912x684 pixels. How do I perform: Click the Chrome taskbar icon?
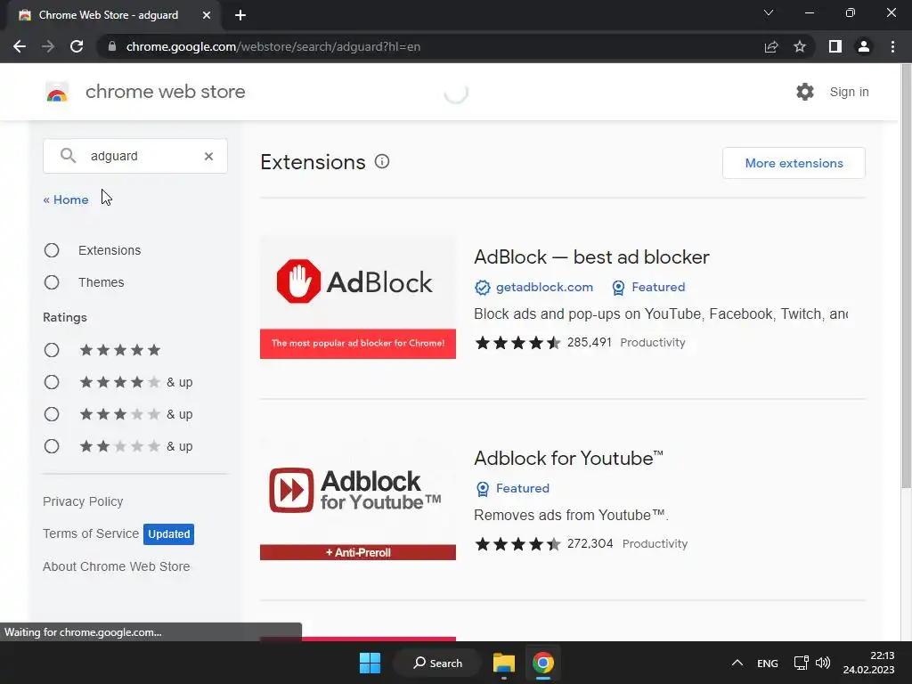542,663
